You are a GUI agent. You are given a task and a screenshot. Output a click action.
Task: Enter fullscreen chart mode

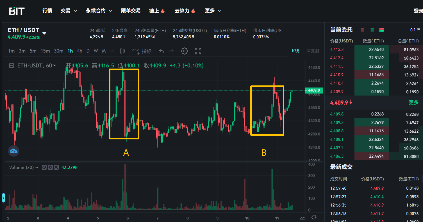(x=198, y=51)
